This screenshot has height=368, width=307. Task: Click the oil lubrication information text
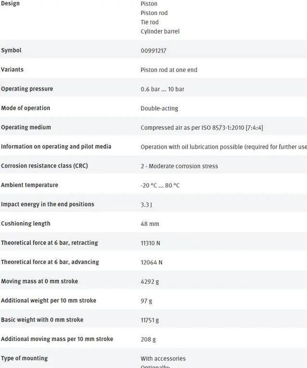pyautogui.click(x=224, y=147)
